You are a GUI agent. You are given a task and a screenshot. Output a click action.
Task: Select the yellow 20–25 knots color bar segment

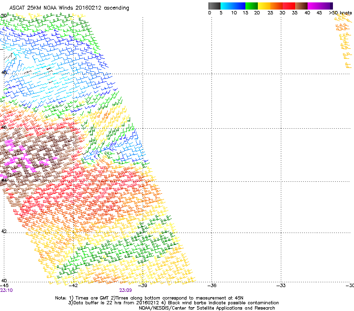point(264,6)
